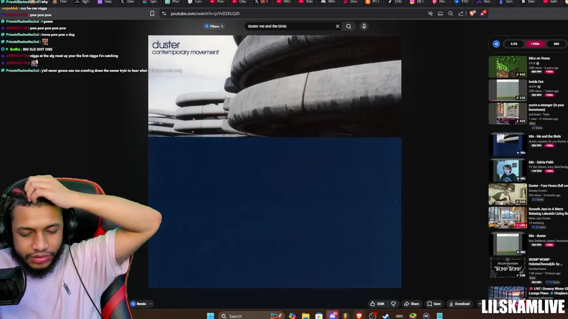Open Discord from the taskbar
Screen dimensions: 568x319
tap(332, 316)
